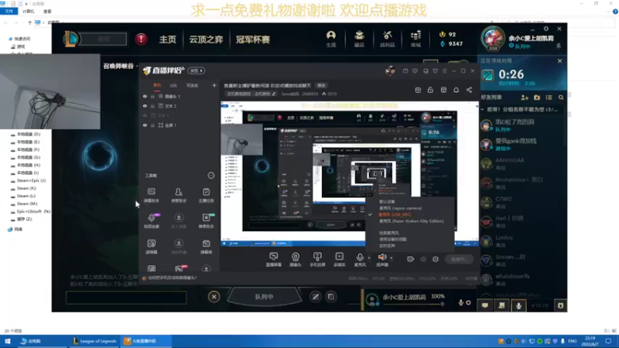The height and width of the screenshot is (348, 619).
Task: Open League of Legends taskbar button
Action: [94, 341]
